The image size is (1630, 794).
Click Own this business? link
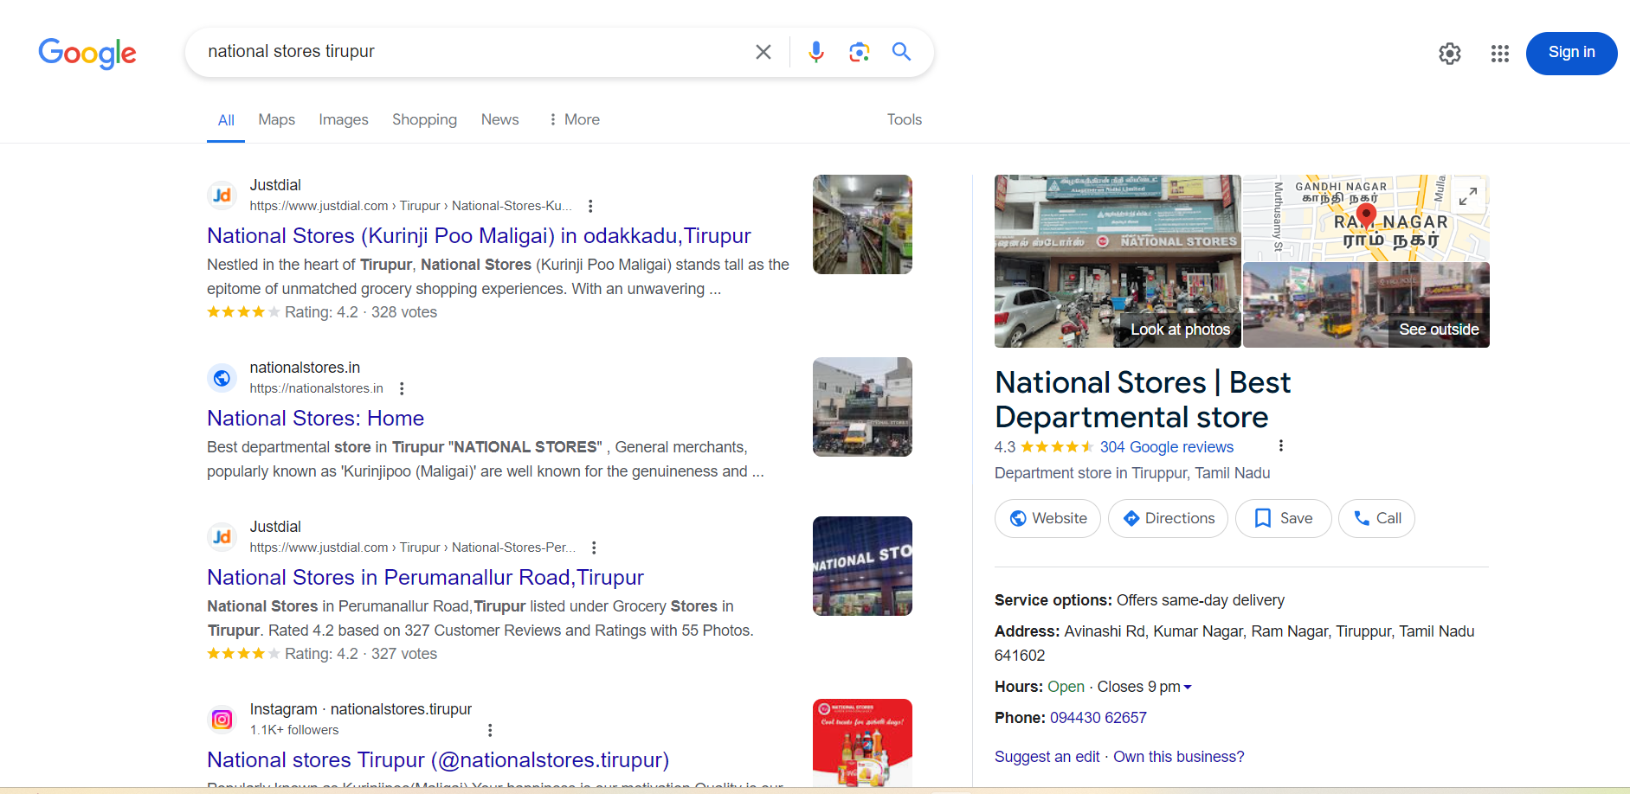point(1178,757)
